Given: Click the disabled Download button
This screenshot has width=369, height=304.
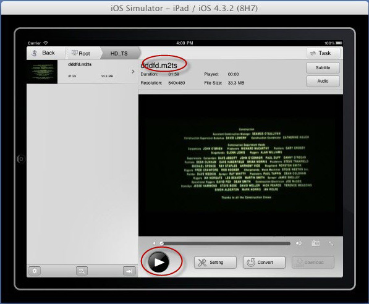Looking at the screenshot, I should 313,263.
